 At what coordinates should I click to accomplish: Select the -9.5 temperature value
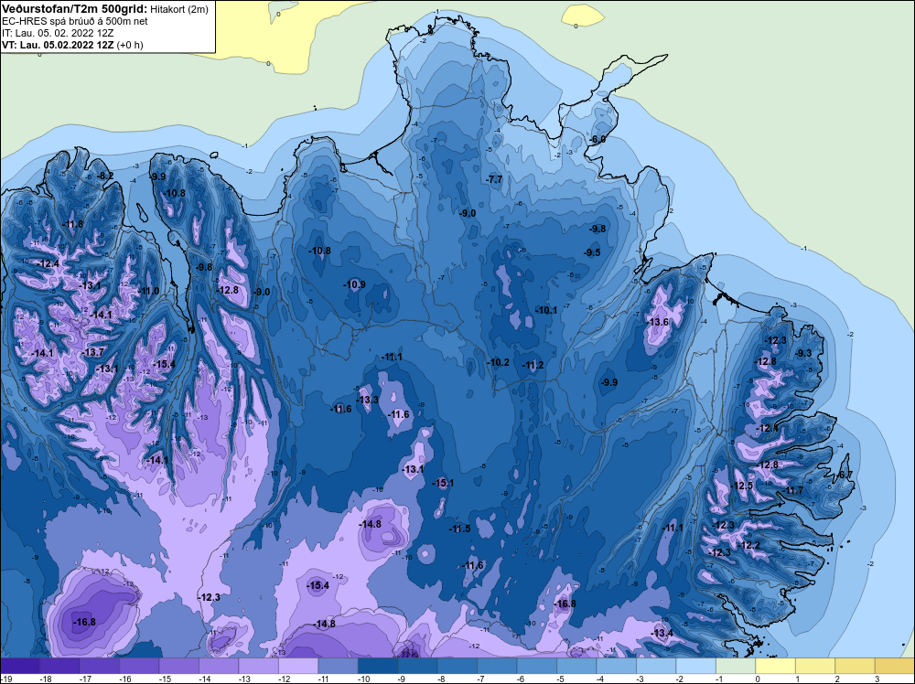(x=592, y=252)
